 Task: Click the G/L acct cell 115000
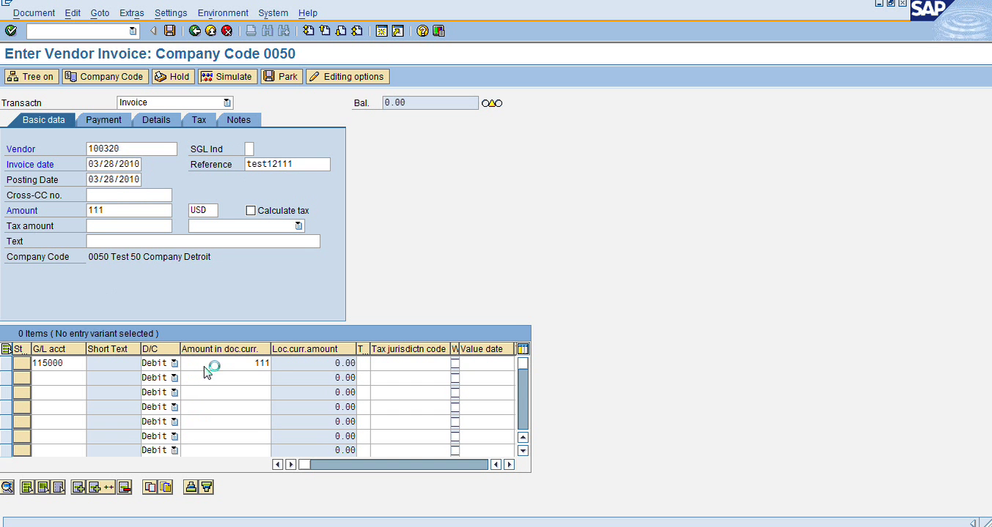pyautogui.click(x=59, y=363)
